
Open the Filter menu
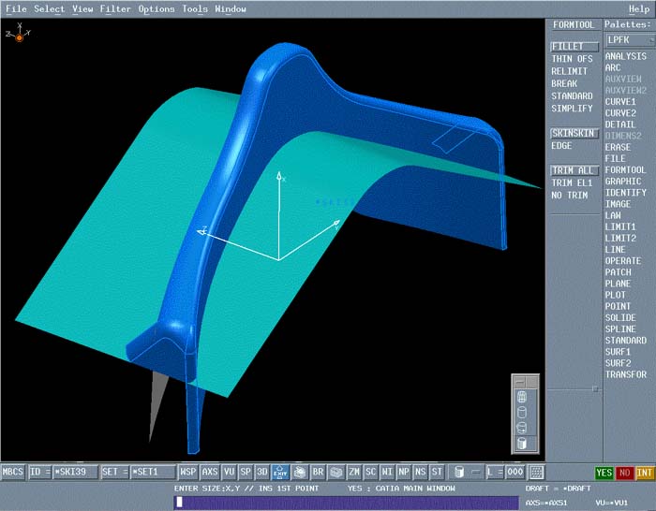(115, 8)
